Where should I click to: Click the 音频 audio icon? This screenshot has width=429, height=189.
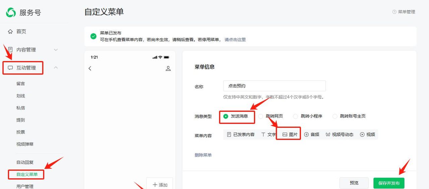coord(306,135)
